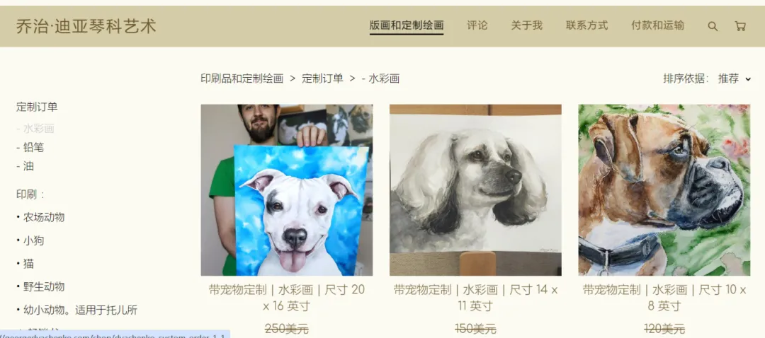
Task: Open the 野生动物 prints category
Action: pos(40,287)
